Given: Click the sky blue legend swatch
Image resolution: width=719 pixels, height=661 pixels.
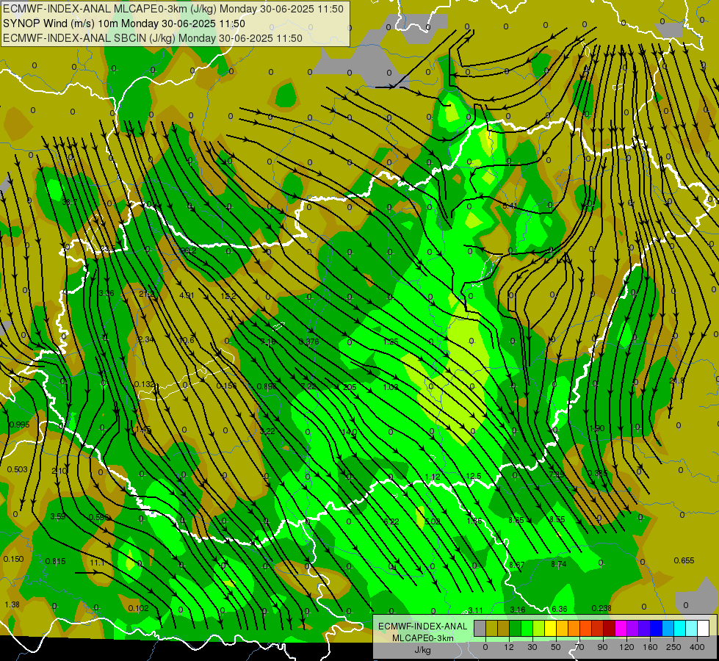Looking at the screenshot, I should pyautogui.click(x=668, y=628).
